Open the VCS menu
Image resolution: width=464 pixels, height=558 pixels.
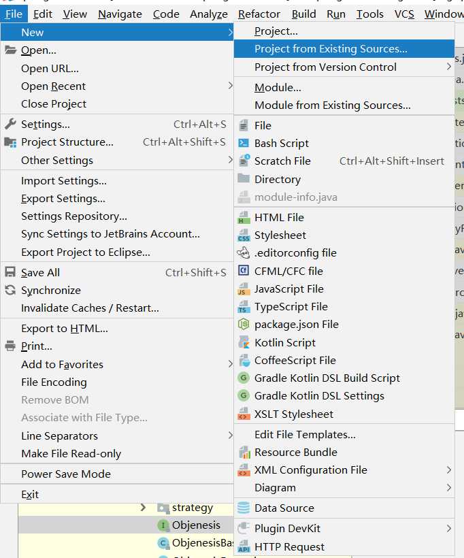[404, 14]
